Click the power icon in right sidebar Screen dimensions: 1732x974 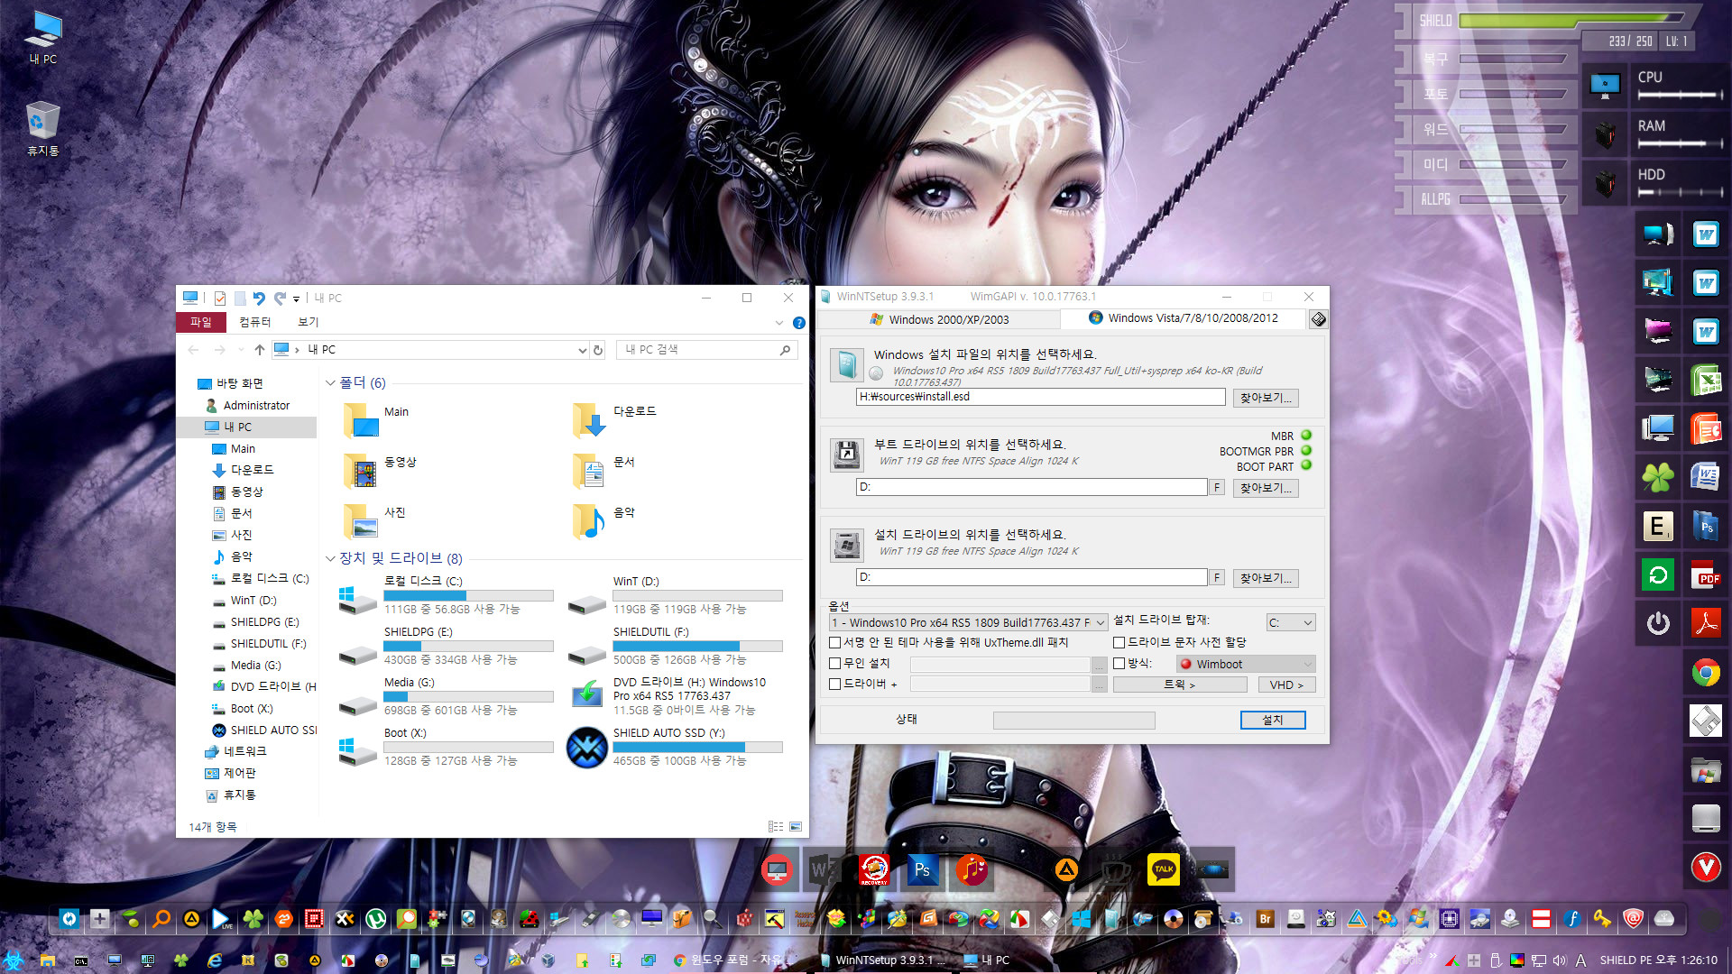1657,623
